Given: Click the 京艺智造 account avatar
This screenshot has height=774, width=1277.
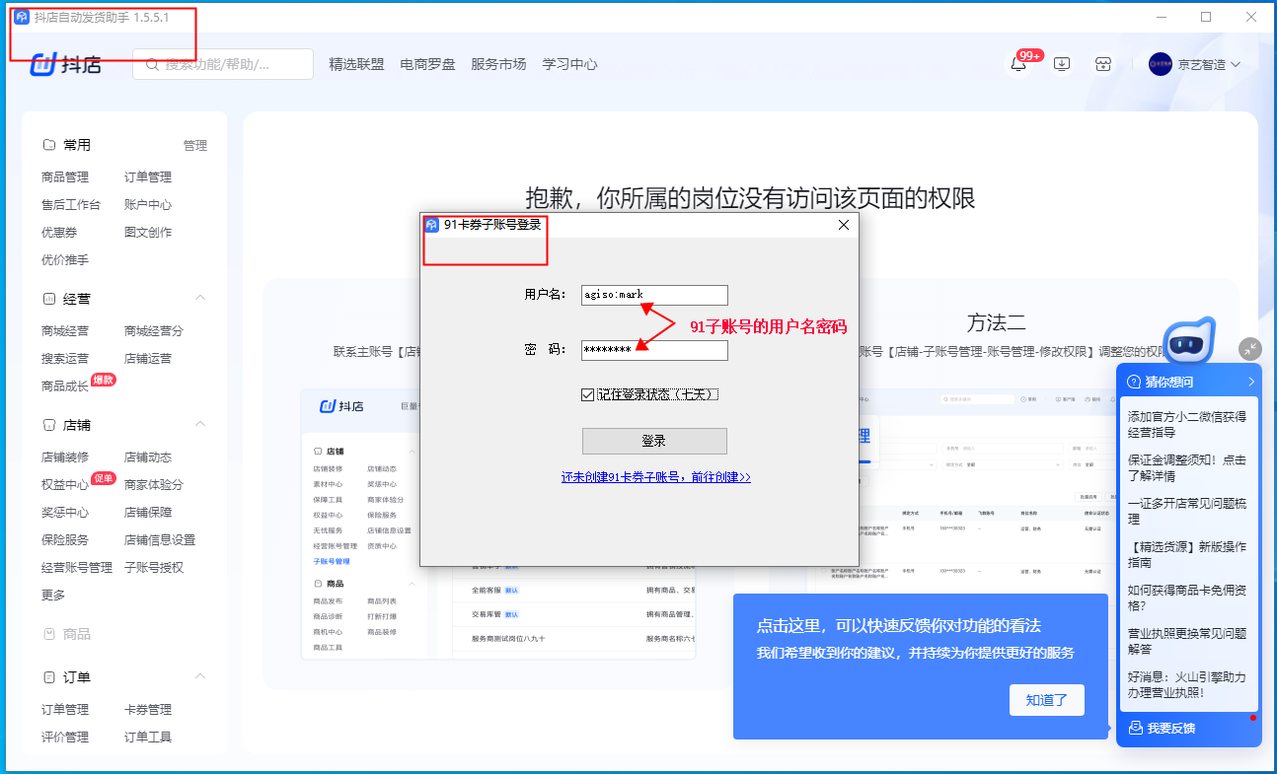Looking at the screenshot, I should (x=1161, y=65).
